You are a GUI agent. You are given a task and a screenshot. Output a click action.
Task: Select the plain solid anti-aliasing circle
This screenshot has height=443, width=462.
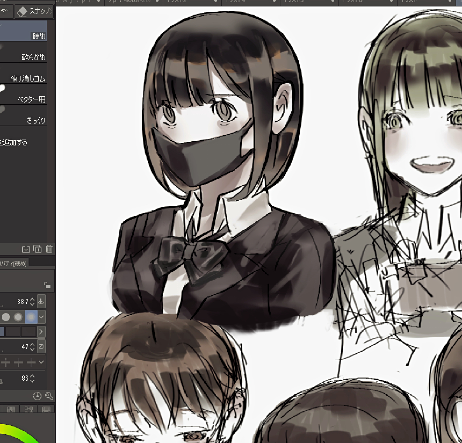pos(6,317)
